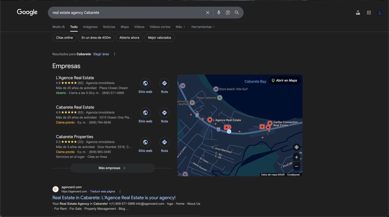Open L'Agence Real Estate business listing
389x217 pixels.
pos(75,78)
